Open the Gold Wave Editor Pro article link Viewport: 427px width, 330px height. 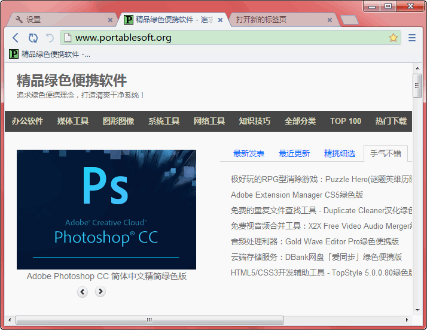coord(315,241)
